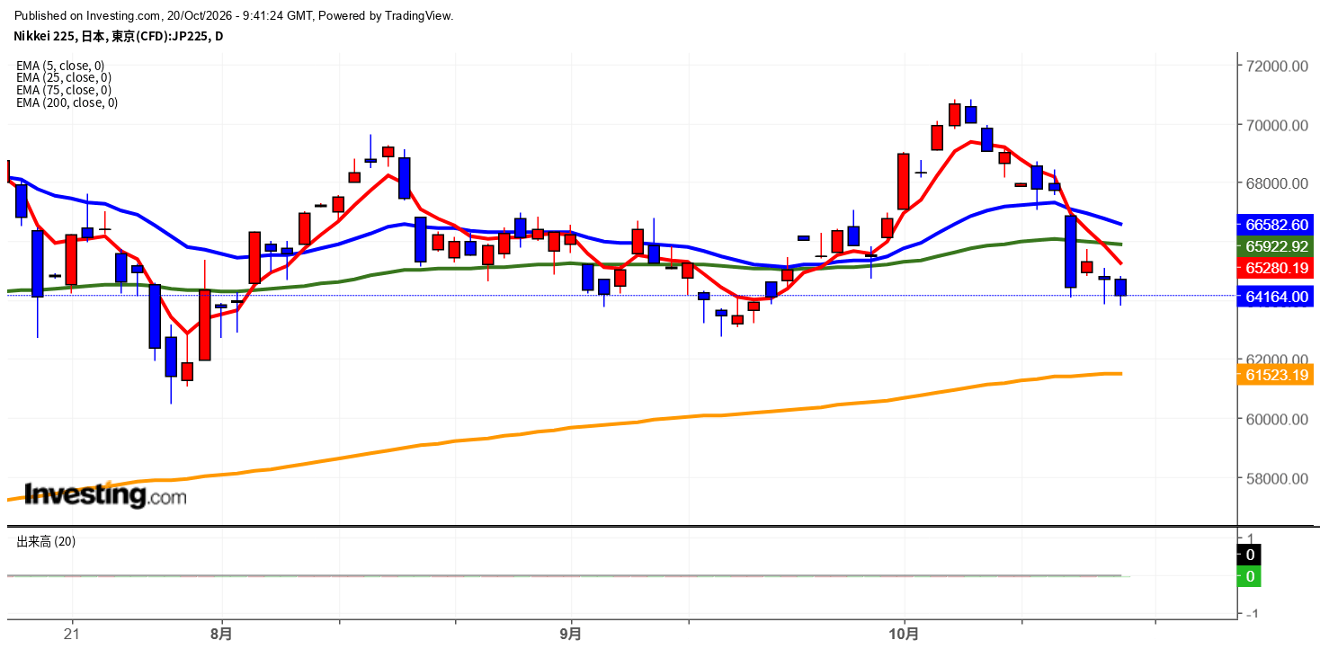Select the orange 61523.19 EMA price tag
1320x649 pixels.
pyautogui.click(x=1275, y=375)
